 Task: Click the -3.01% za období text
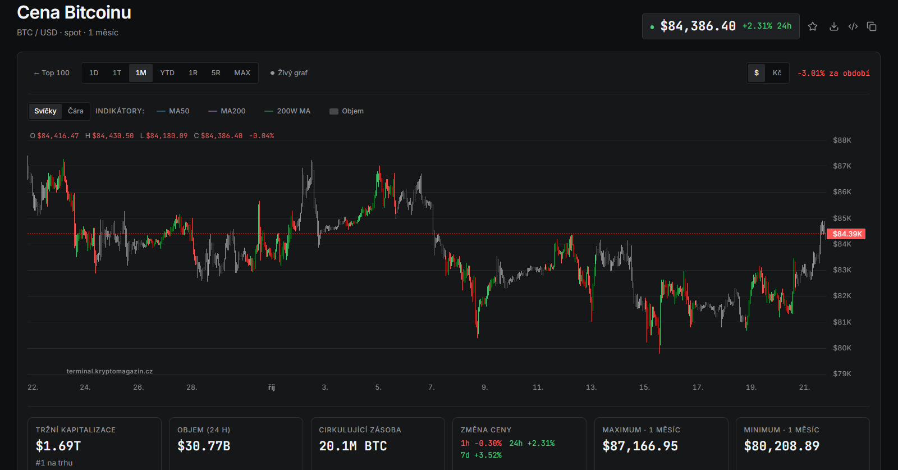[x=833, y=74]
